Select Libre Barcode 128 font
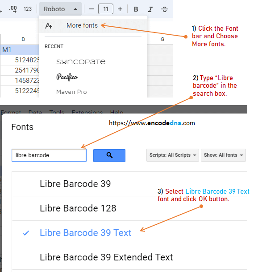The height and width of the screenshot is (272, 258). [x=129, y=208]
